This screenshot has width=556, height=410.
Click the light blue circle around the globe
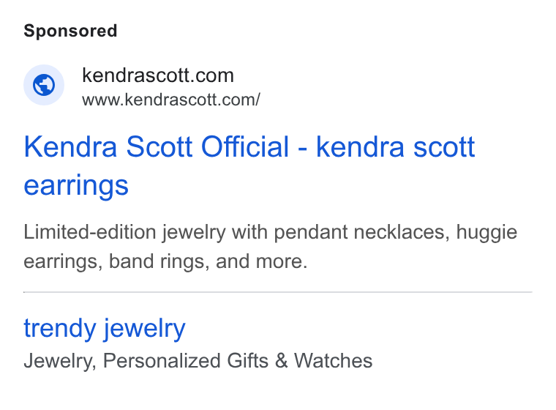point(44,85)
